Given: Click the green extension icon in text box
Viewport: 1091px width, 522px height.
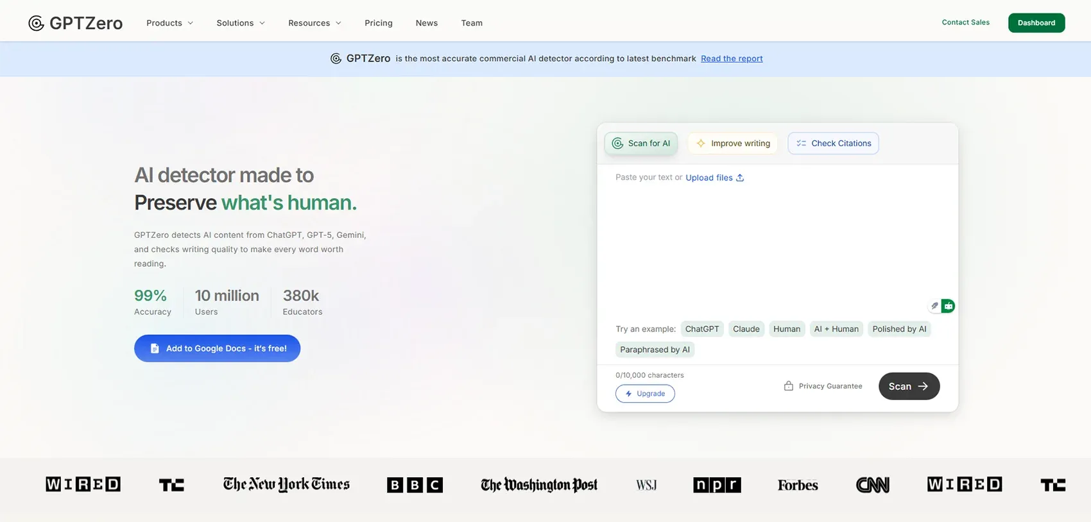Looking at the screenshot, I should coord(948,306).
